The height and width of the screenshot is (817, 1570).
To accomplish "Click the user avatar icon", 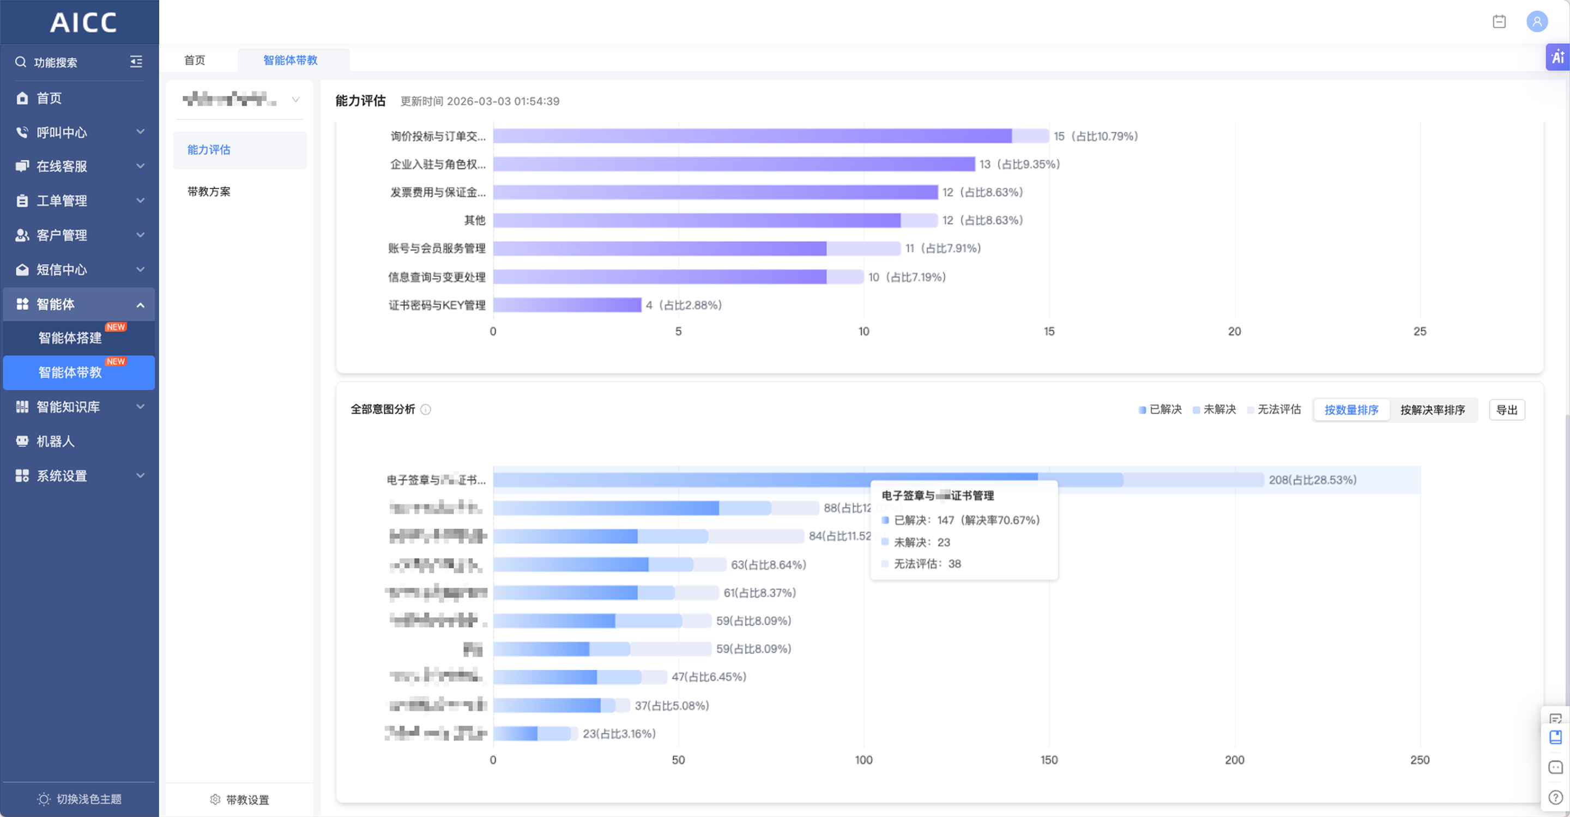I will (x=1537, y=22).
